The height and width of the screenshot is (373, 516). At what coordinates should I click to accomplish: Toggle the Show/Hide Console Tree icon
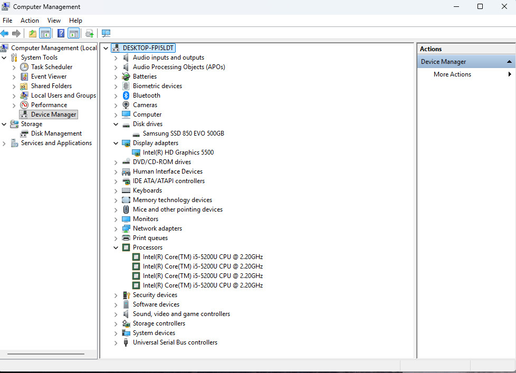coord(45,33)
